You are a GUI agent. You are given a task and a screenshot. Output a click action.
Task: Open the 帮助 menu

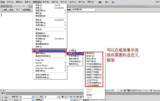pyautogui.click(x=91, y=2)
